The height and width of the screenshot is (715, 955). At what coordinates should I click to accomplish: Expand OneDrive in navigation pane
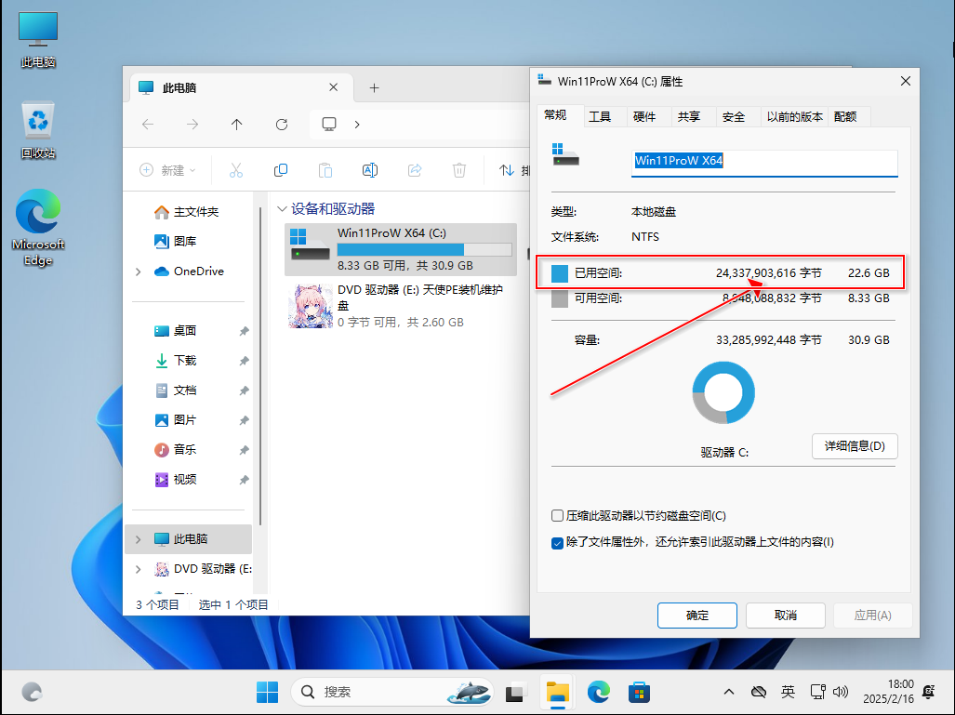tap(139, 271)
